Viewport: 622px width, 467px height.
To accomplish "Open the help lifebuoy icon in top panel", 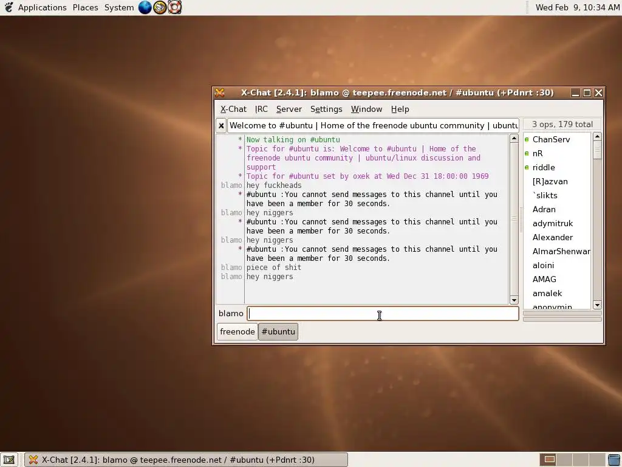I will pos(174,7).
